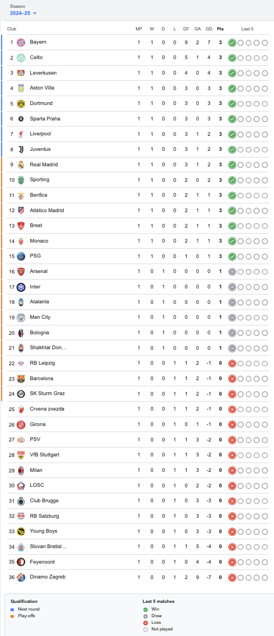Click the GD column header
Viewport: 274px width, 636px height.
(x=209, y=29)
